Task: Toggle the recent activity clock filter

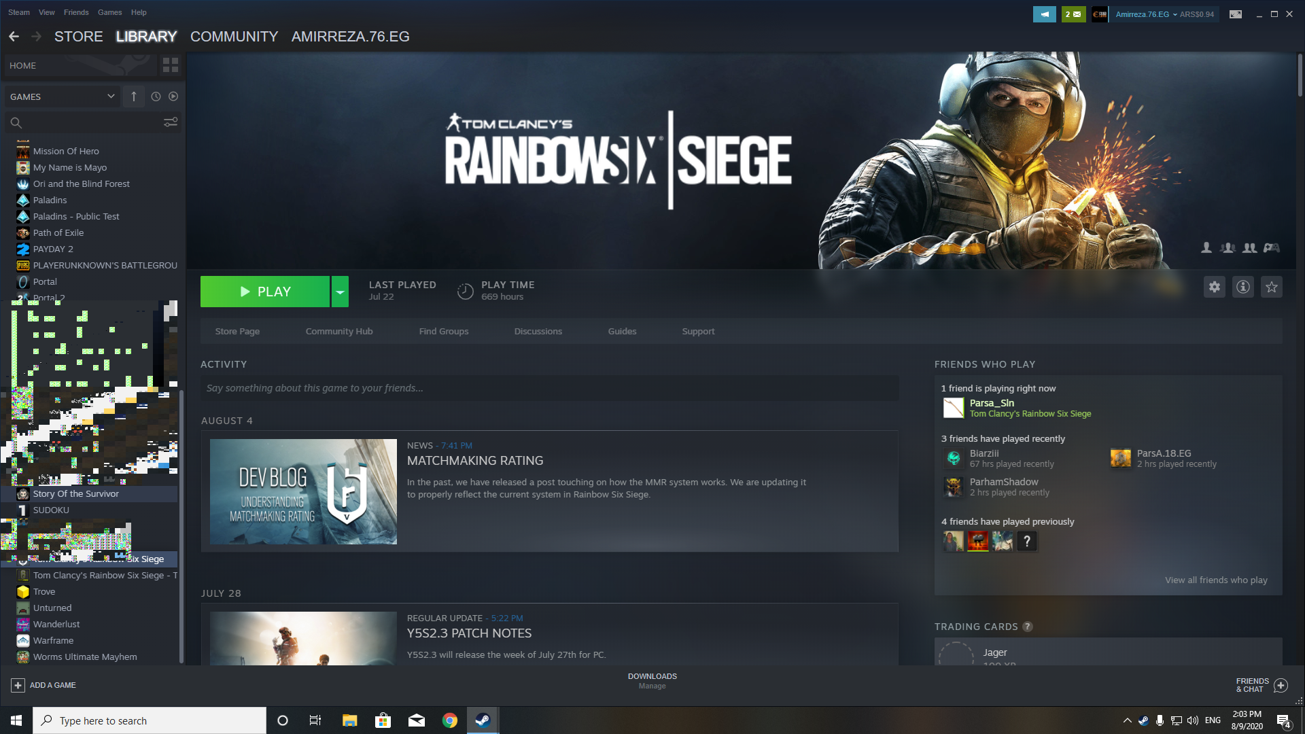Action: [x=156, y=97]
